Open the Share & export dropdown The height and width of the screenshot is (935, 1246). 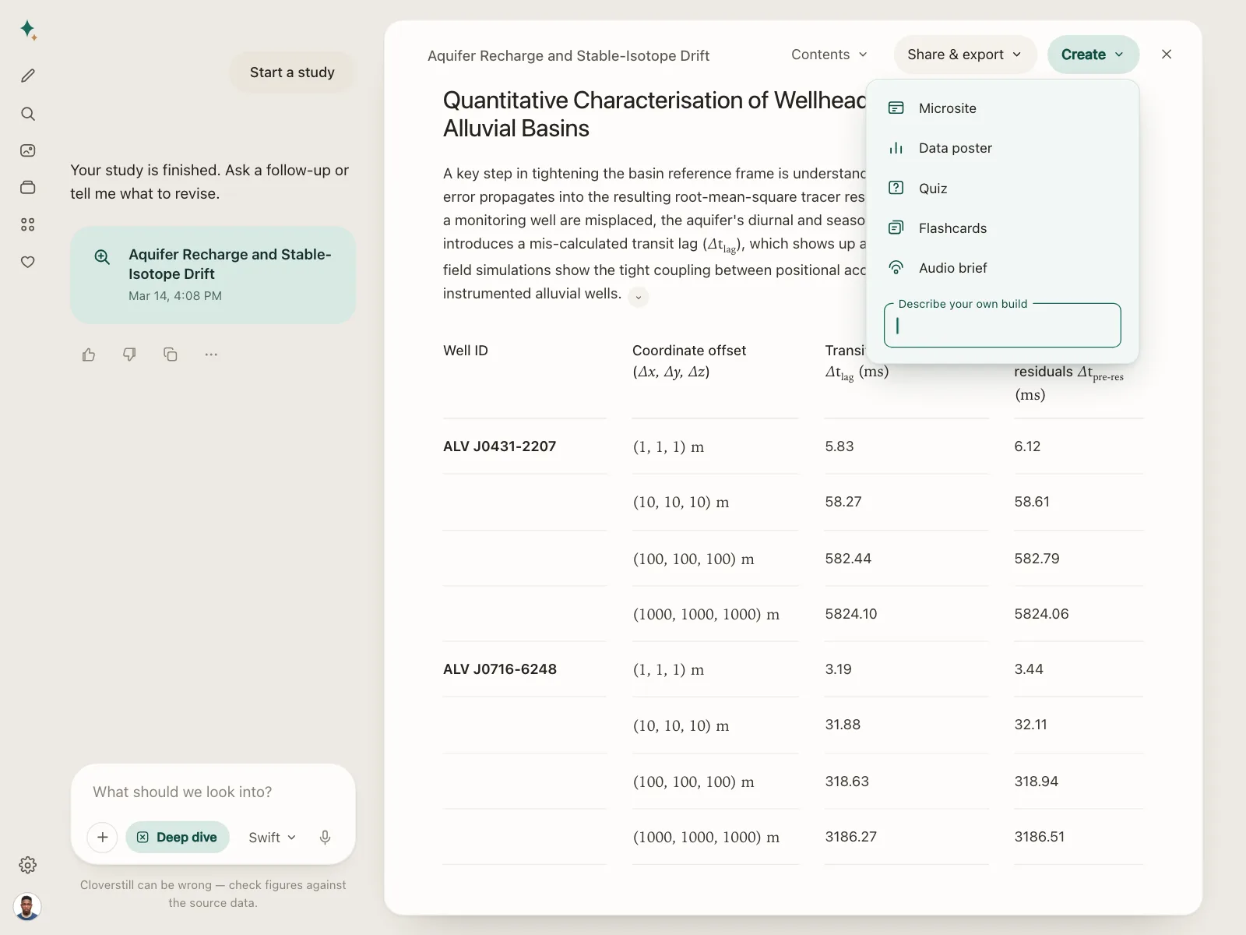click(965, 55)
